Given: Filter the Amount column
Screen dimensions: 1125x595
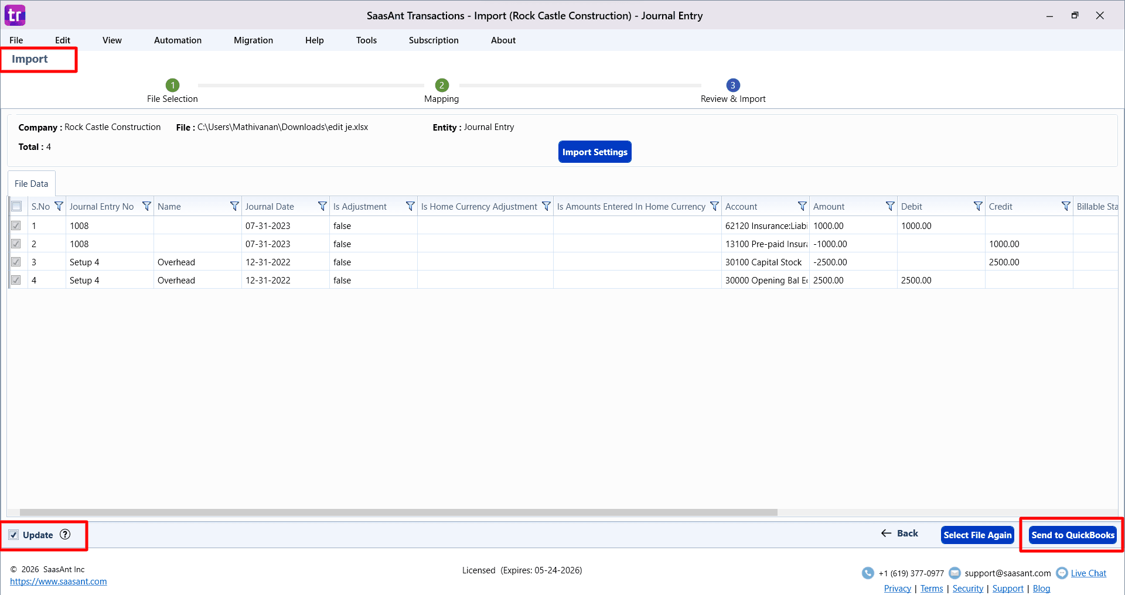Looking at the screenshot, I should point(890,206).
